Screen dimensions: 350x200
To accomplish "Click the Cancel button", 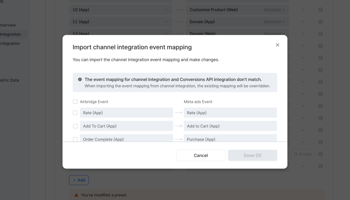I will [201, 155].
